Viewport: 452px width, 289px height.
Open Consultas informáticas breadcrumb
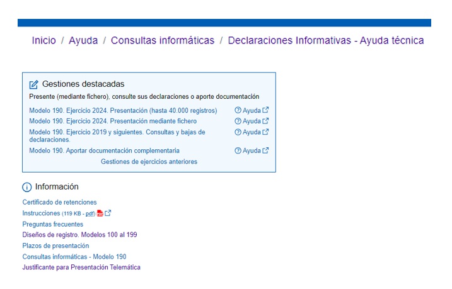point(163,40)
